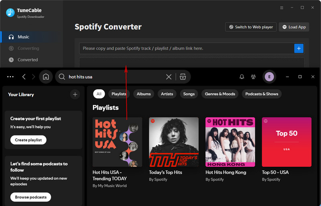Screen dimensions: 321x206
Task: Click the Browse podcasts button
Action: tap(31, 197)
